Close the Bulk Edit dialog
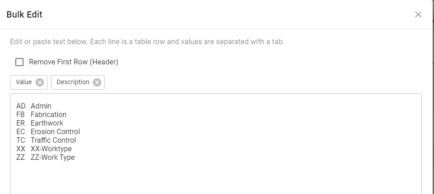This screenshot has height=194, width=434. pos(418,14)
